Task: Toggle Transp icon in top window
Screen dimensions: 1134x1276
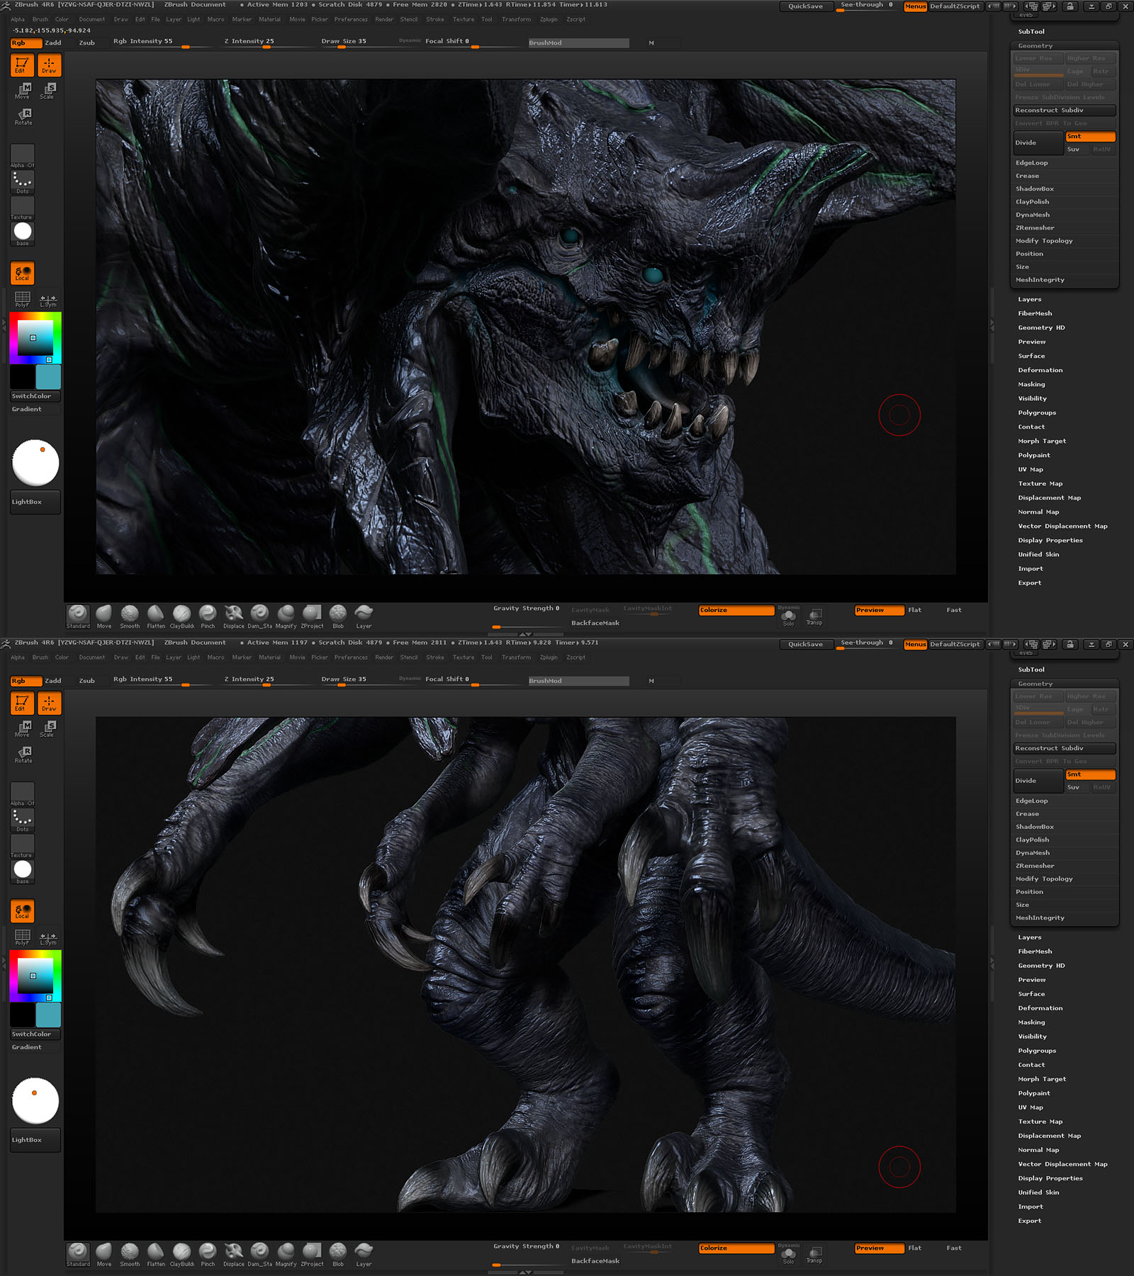Action: coord(814,617)
